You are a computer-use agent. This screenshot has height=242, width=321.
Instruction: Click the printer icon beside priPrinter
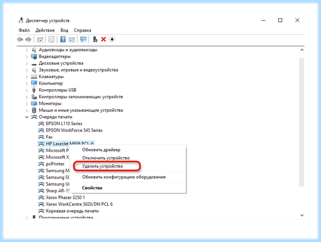[41, 164]
